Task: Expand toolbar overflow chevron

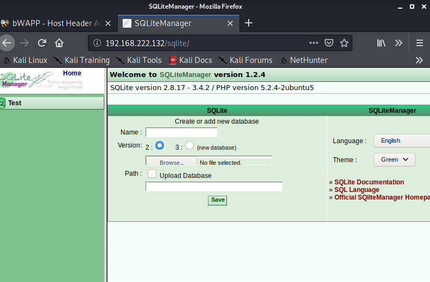Action: [x=399, y=43]
